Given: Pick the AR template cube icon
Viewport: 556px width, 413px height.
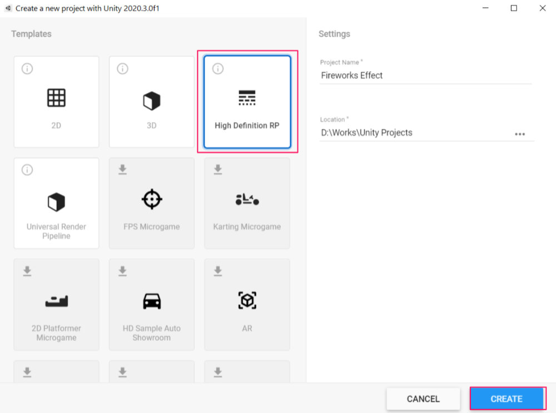Looking at the screenshot, I should point(247,300).
